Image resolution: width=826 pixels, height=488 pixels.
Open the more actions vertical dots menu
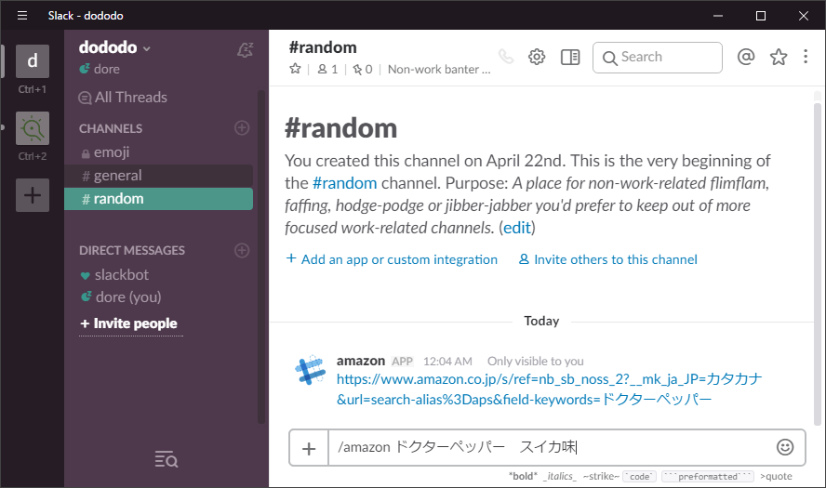tap(806, 57)
